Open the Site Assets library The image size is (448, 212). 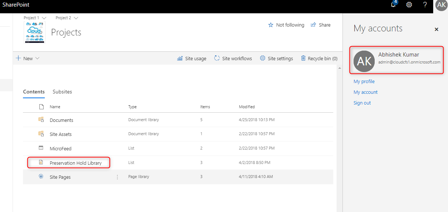[x=61, y=134]
